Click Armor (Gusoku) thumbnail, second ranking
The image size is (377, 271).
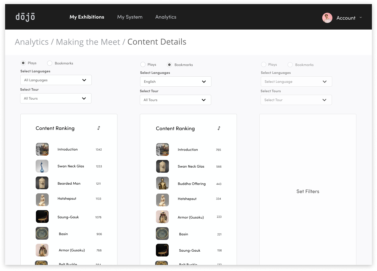162,217
